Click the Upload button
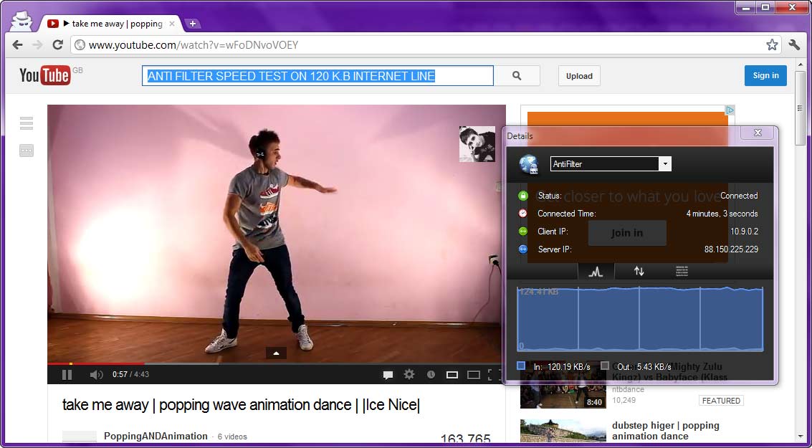Screen dimensions: 812x448 coord(579,75)
